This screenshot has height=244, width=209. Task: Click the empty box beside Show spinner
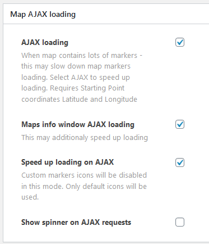[x=180, y=222]
